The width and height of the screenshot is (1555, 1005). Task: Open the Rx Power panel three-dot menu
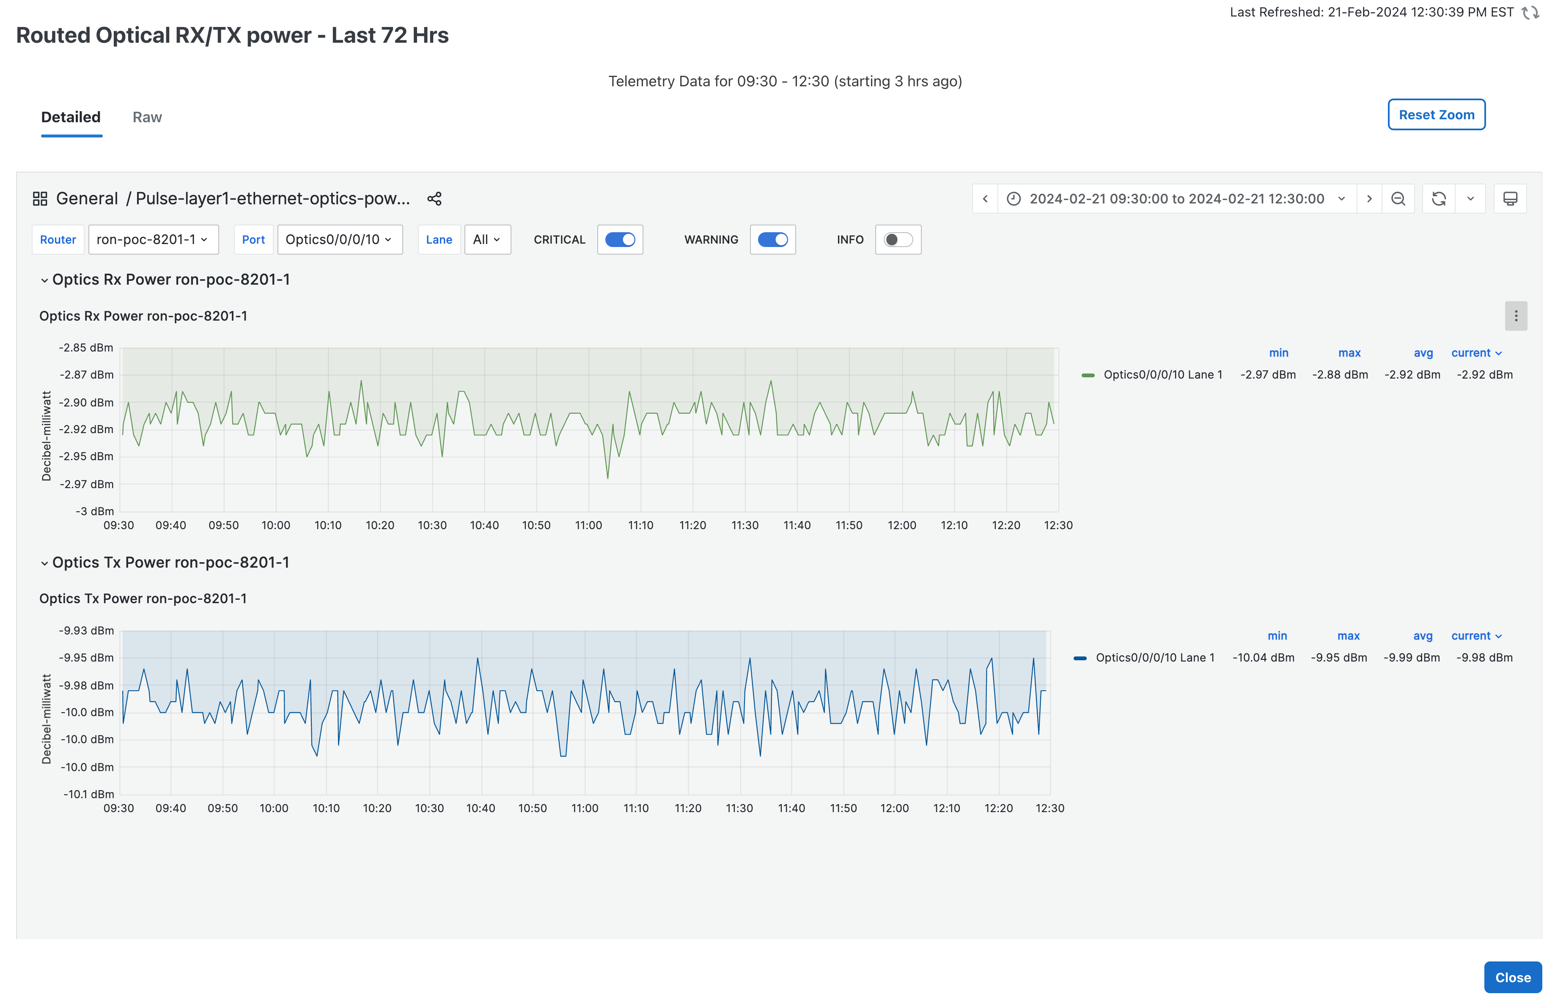click(x=1515, y=316)
